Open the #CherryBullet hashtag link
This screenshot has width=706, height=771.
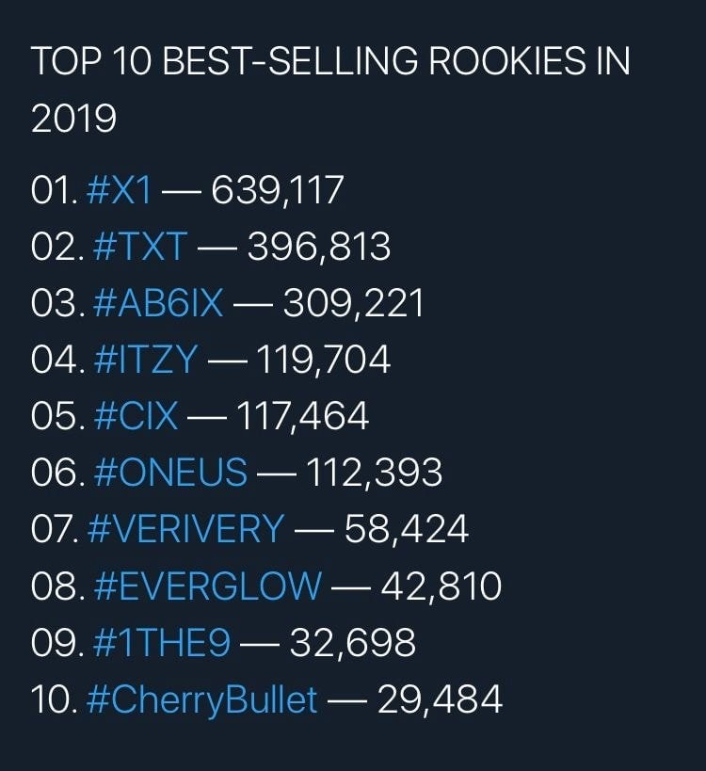201,699
